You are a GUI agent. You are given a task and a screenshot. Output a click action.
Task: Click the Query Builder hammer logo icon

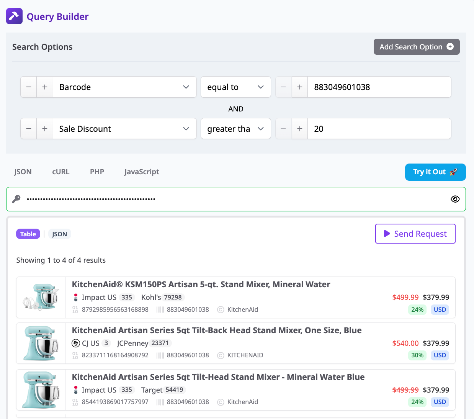[x=14, y=16]
